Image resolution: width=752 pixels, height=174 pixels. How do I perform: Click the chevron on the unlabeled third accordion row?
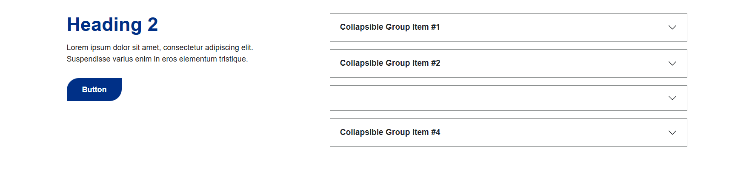coord(672,98)
